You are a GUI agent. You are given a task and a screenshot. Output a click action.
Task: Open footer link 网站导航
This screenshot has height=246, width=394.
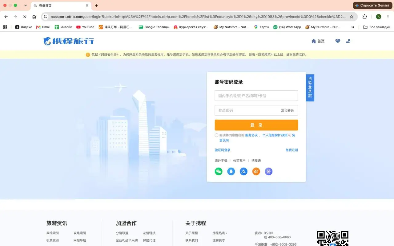click(80, 240)
